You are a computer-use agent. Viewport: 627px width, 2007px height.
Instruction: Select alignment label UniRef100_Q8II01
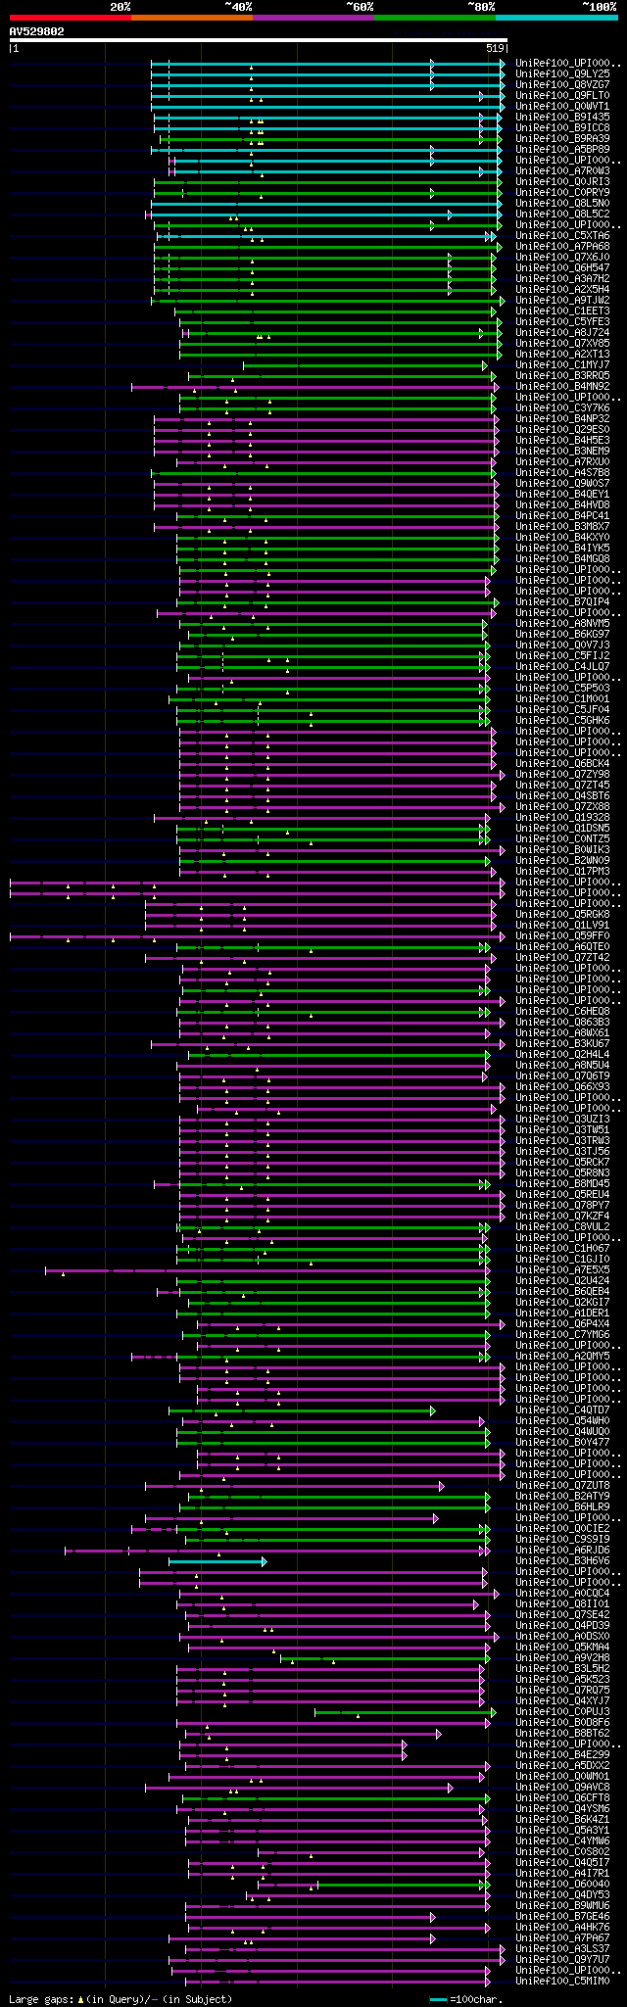click(562, 1603)
